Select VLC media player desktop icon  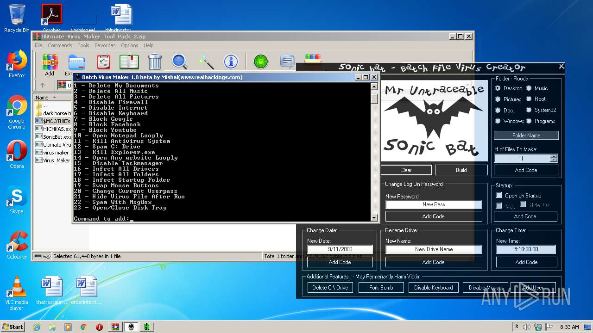pos(17,293)
